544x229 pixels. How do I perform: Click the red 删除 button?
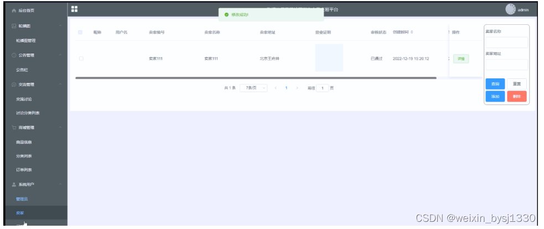pos(516,96)
